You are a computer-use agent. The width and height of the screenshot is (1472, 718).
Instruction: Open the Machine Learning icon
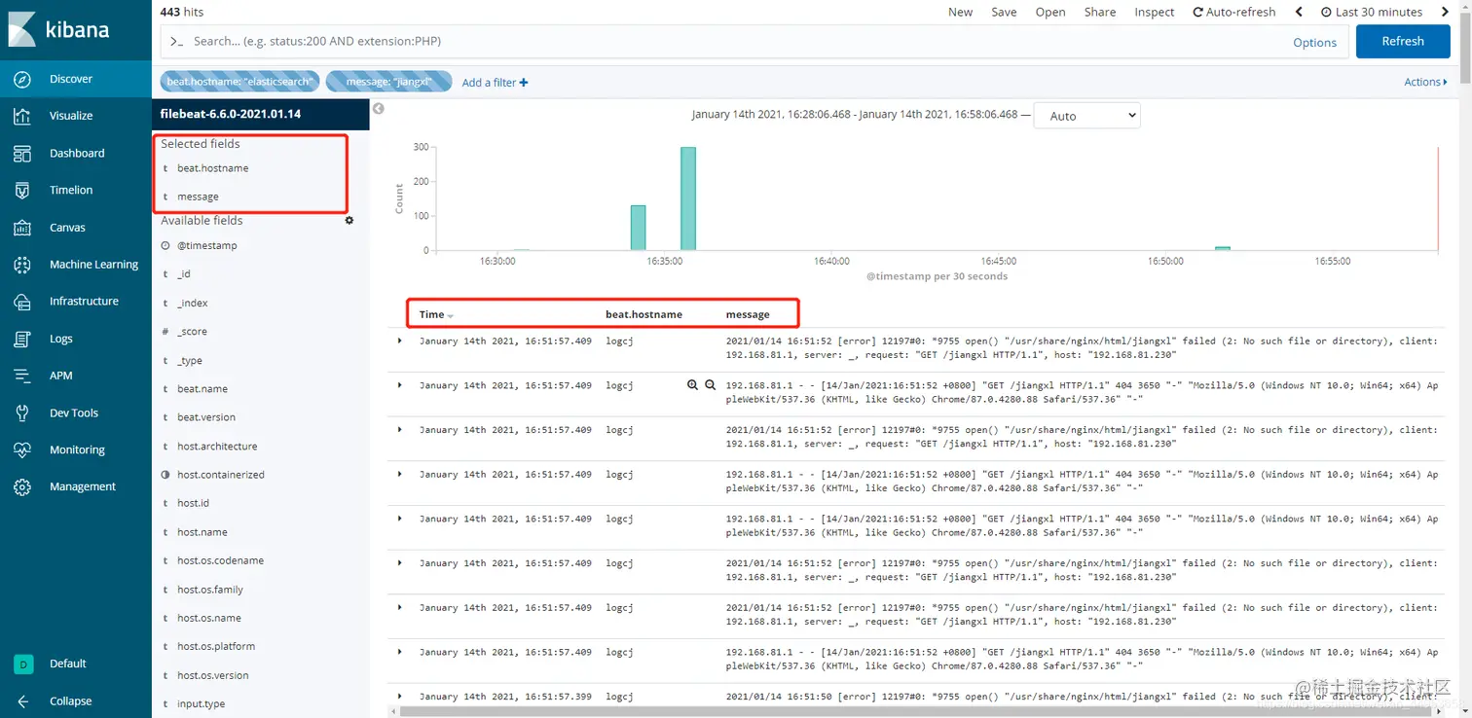click(22, 265)
